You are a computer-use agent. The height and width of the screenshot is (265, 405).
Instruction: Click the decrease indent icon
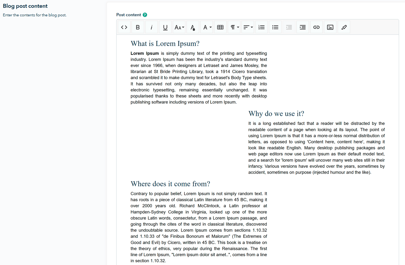289,27
